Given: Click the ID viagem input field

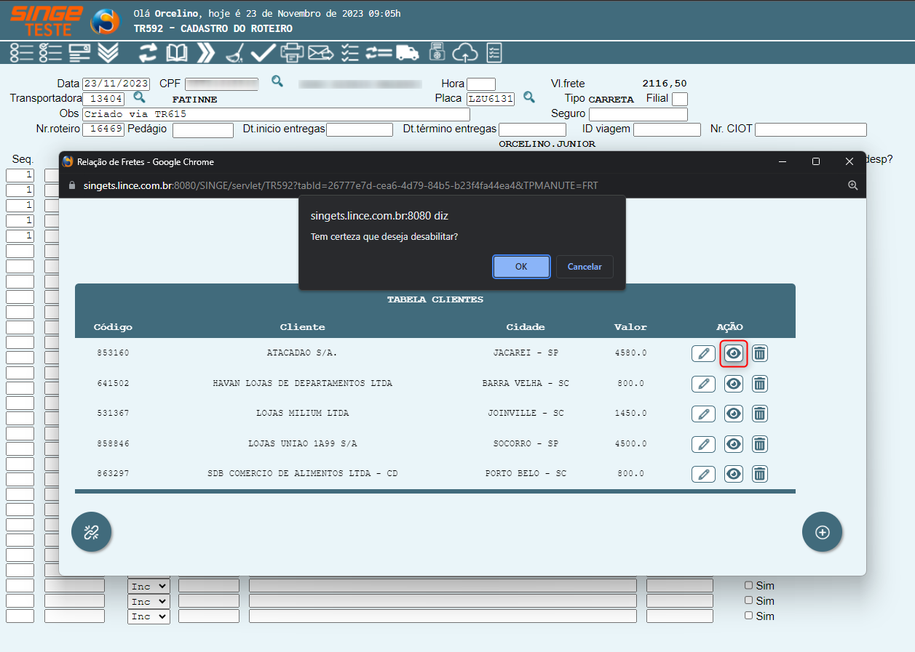Looking at the screenshot, I should [667, 129].
